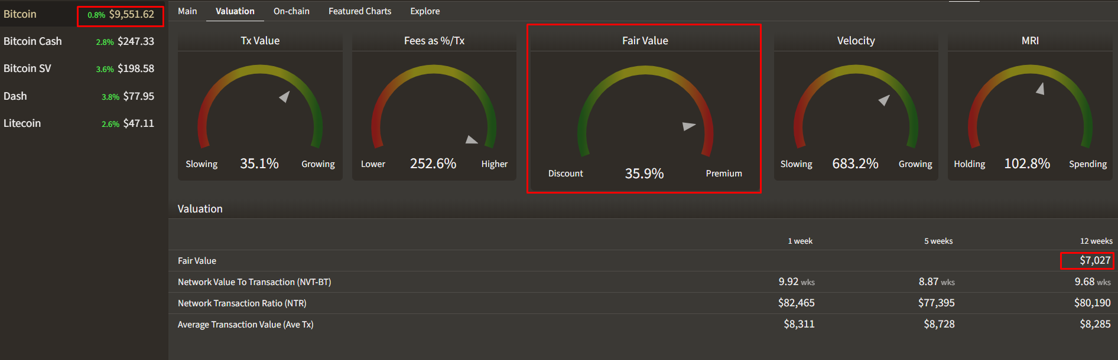This screenshot has height=360, width=1118.
Task: Click the NVT-BT row label
Action: pyautogui.click(x=254, y=282)
